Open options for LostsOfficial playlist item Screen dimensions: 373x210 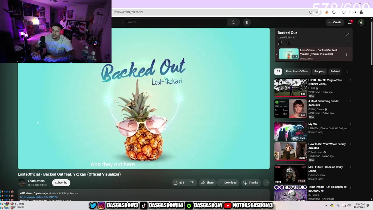pyautogui.click(x=347, y=54)
